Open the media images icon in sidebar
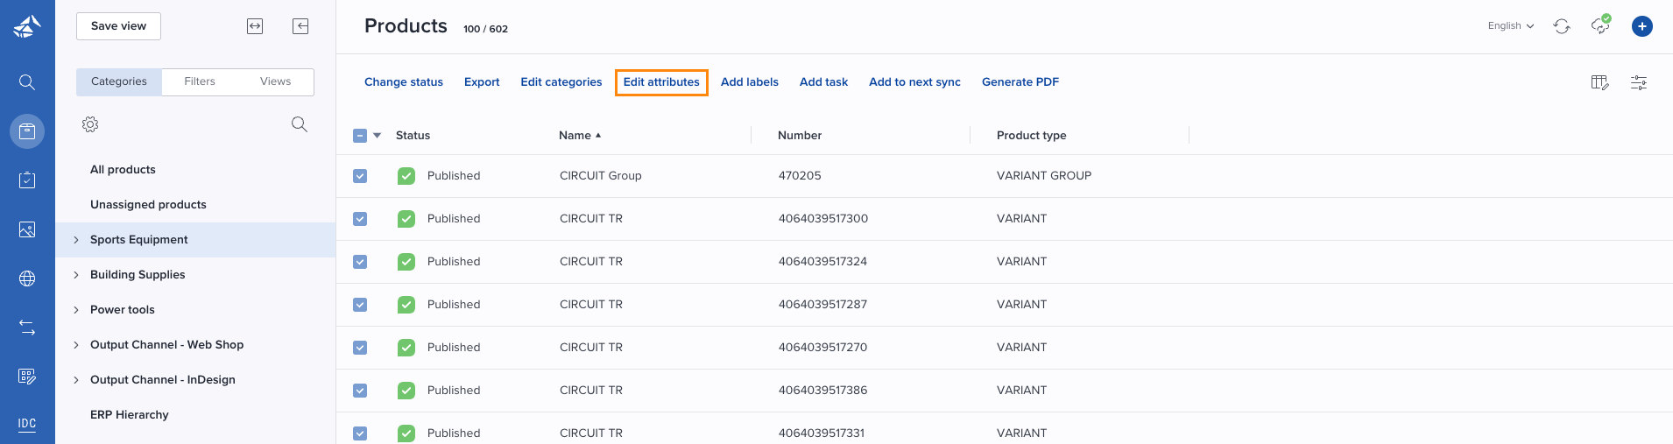The image size is (1673, 444). pyautogui.click(x=27, y=229)
